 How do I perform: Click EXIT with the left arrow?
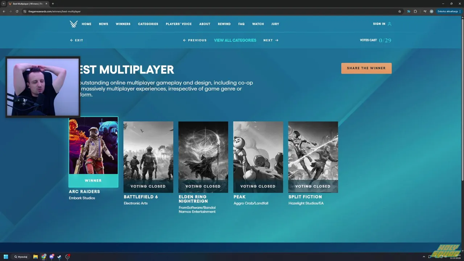tap(76, 40)
